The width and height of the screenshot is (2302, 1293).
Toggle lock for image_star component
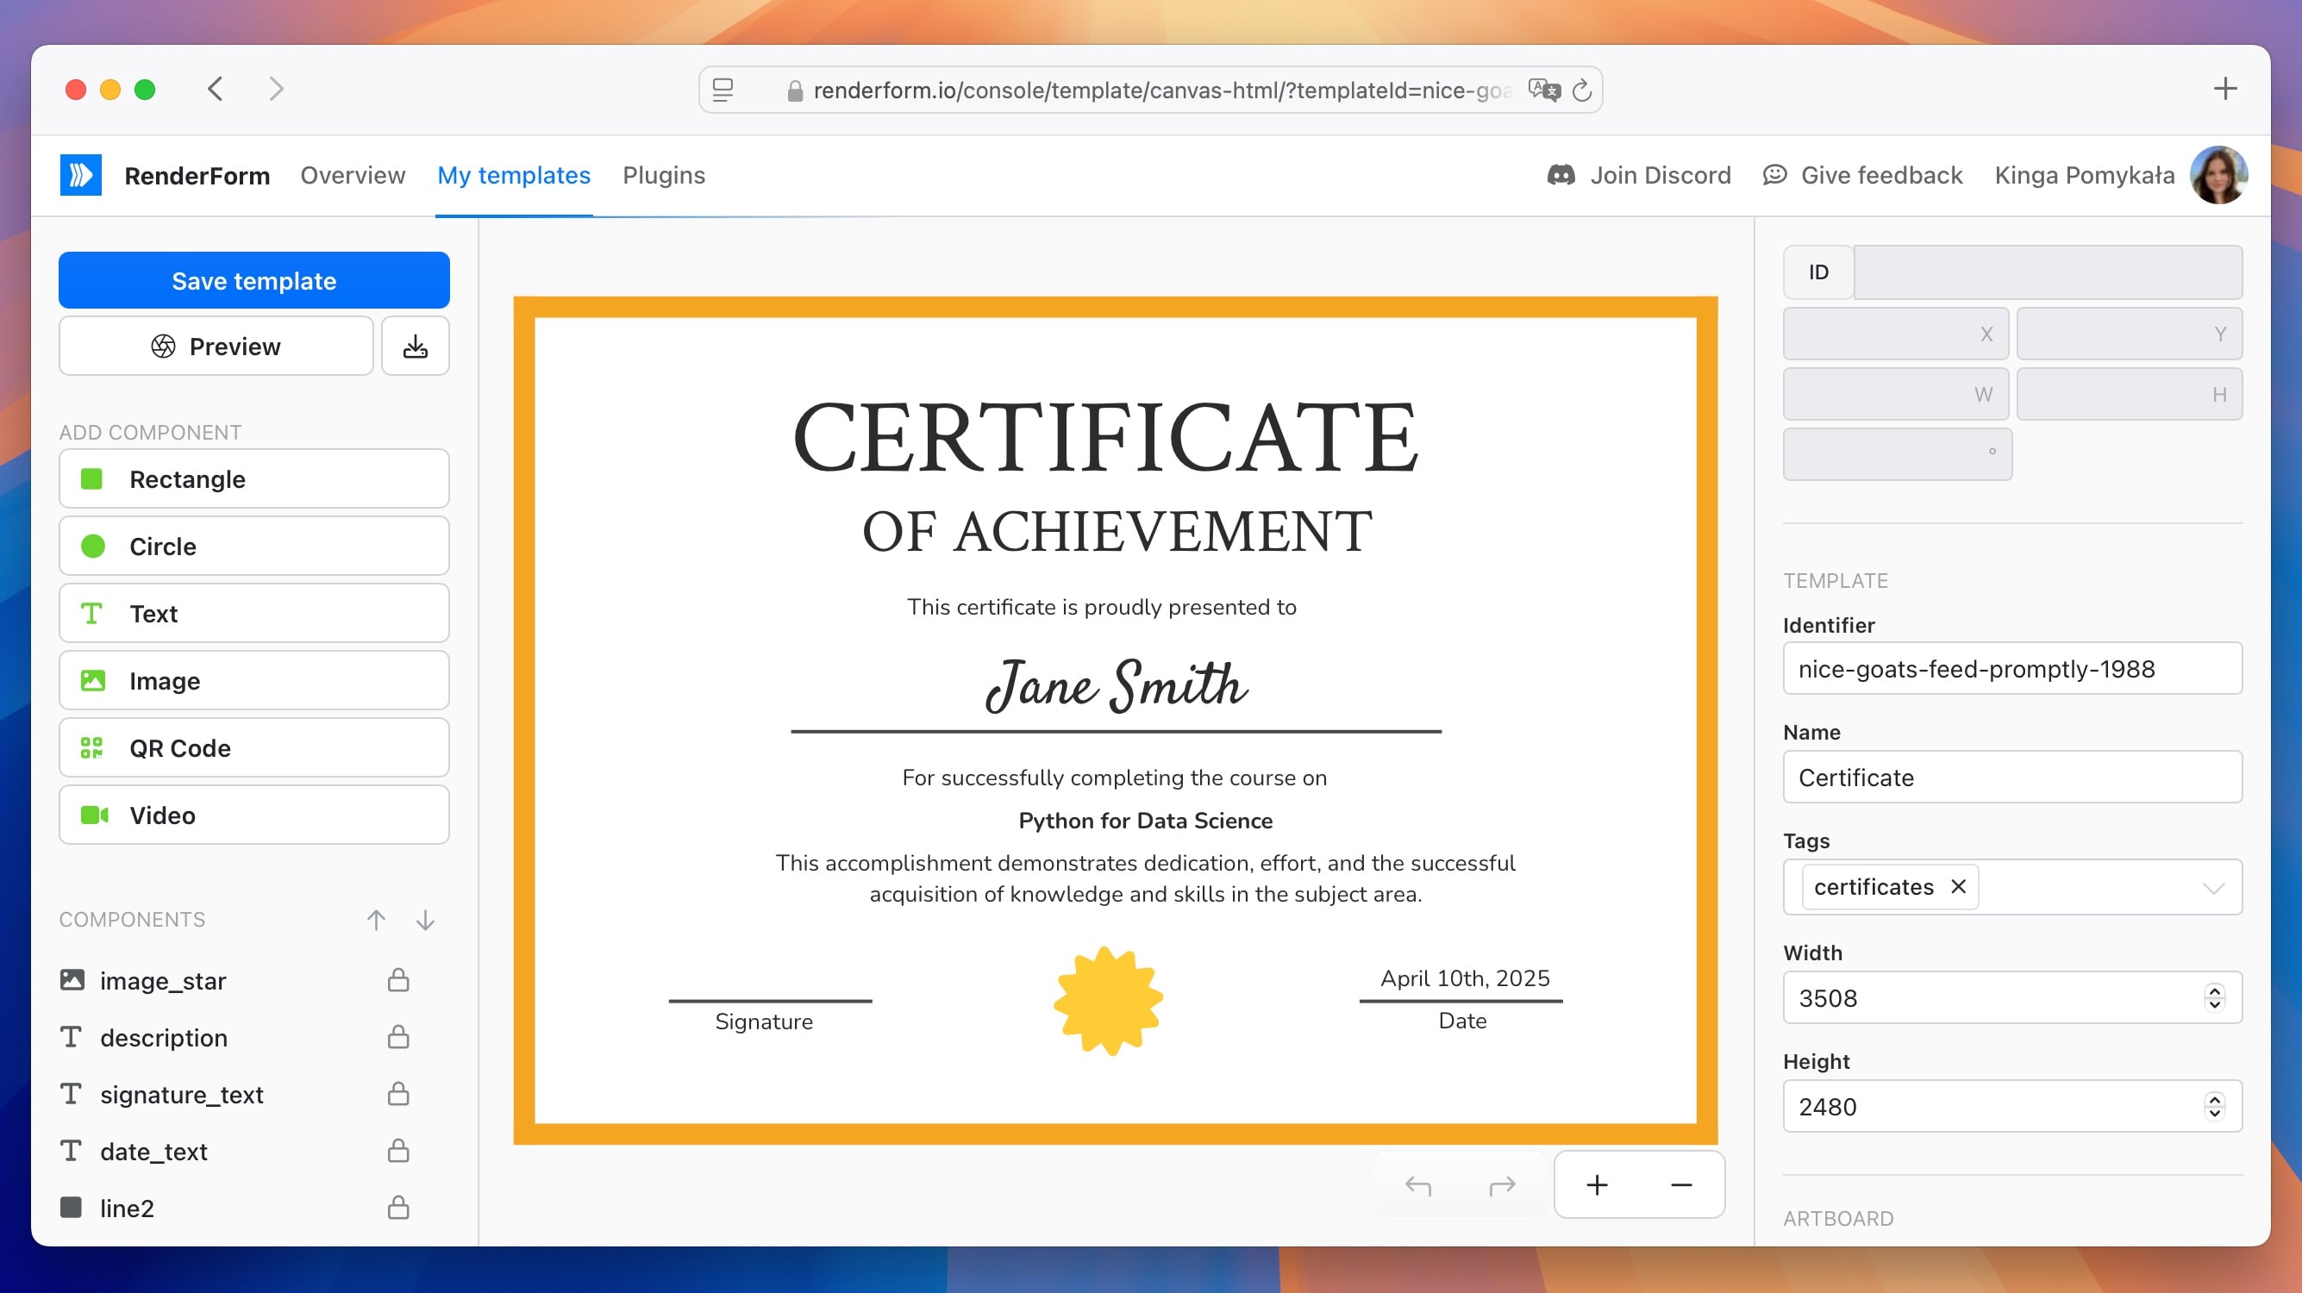tap(398, 980)
